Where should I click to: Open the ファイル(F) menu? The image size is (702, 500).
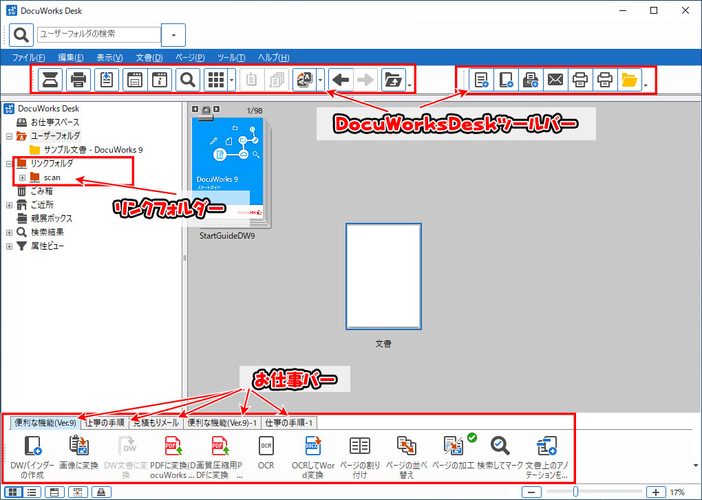(28, 58)
